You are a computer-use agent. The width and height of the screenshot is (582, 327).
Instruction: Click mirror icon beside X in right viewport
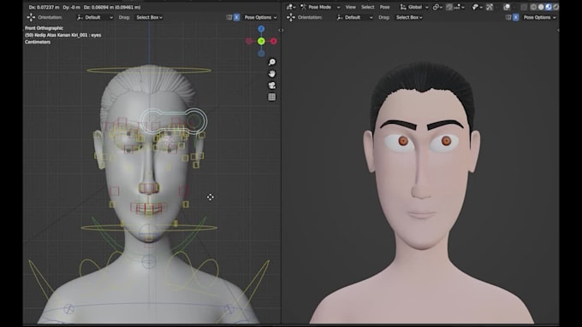[x=508, y=17]
